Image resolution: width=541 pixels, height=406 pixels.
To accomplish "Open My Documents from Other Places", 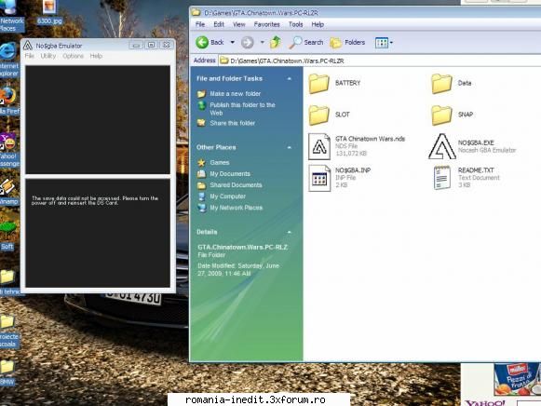I will pos(230,174).
